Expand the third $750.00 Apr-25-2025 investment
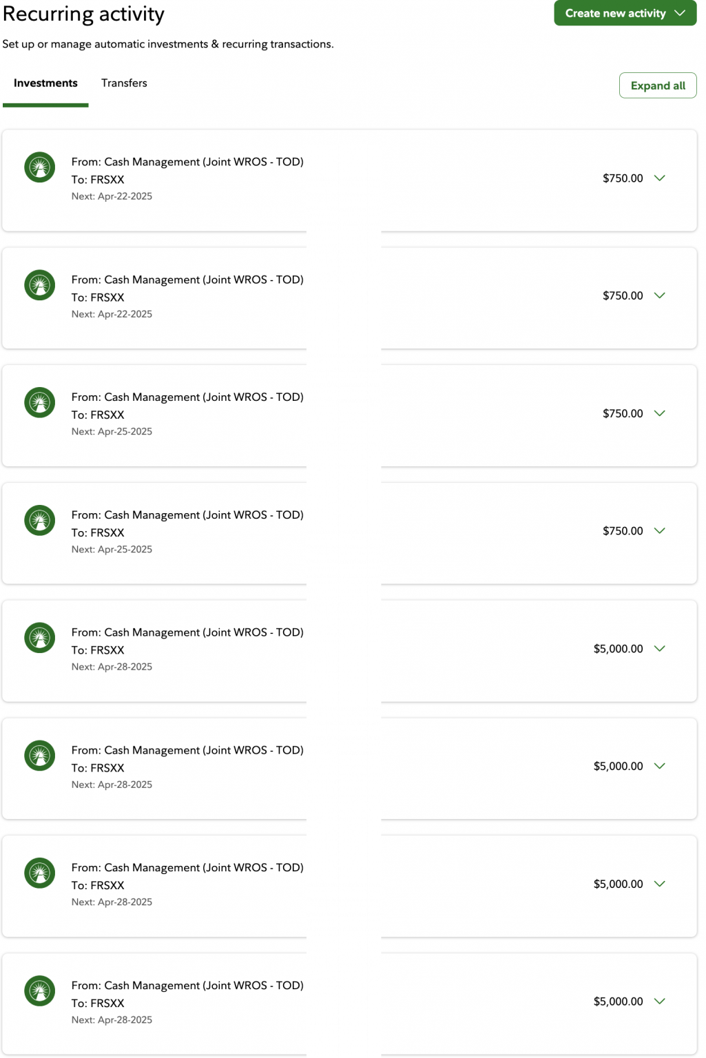The image size is (706, 1058). pos(659,413)
